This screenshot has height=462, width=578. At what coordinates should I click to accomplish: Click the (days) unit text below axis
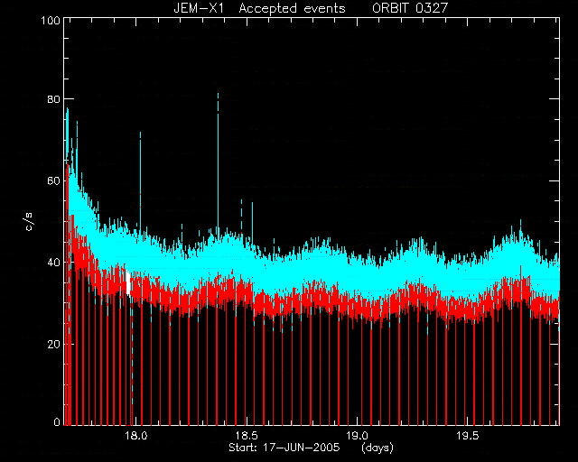point(378,448)
